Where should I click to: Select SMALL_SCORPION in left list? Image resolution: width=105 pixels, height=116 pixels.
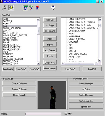[x=12, y=28]
